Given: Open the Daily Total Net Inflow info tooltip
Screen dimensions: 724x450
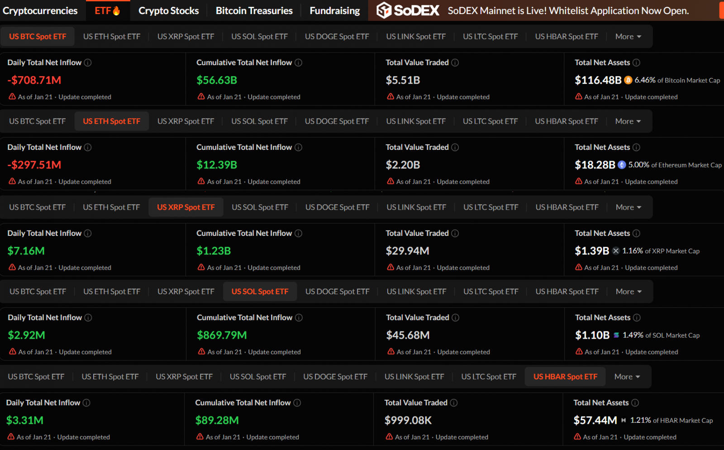Looking at the screenshot, I should (87, 62).
